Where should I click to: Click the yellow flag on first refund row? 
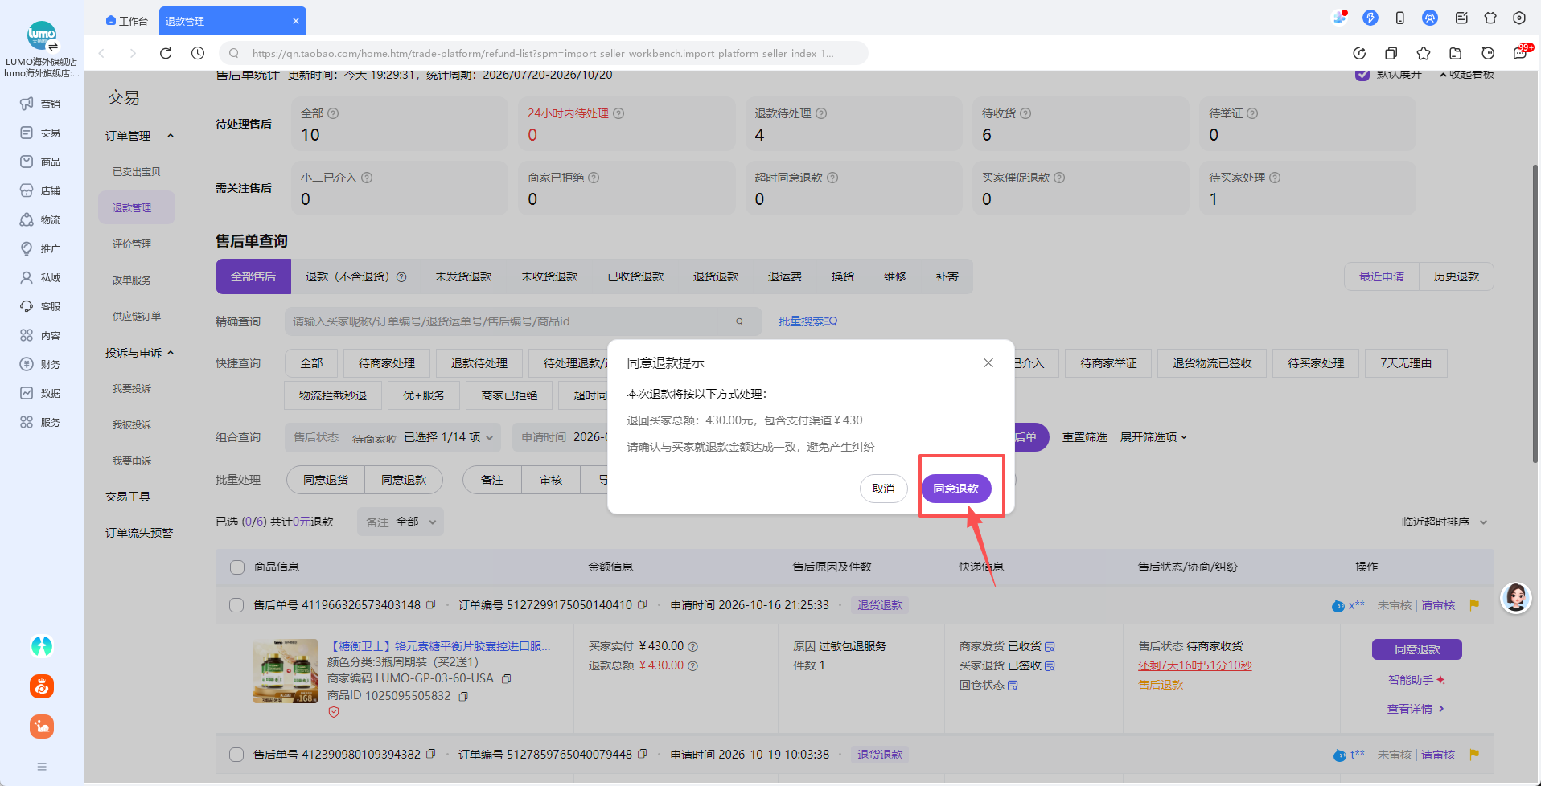(1474, 605)
